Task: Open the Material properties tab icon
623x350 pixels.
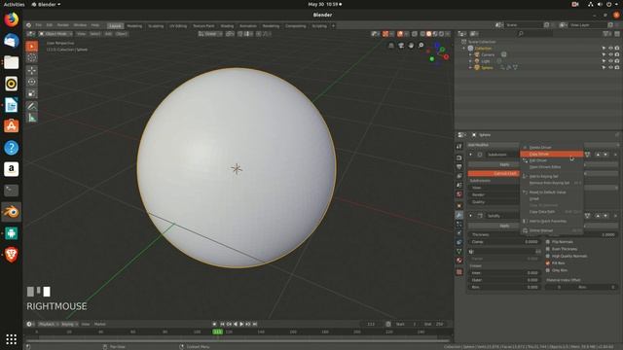Action: click(458, 261)
